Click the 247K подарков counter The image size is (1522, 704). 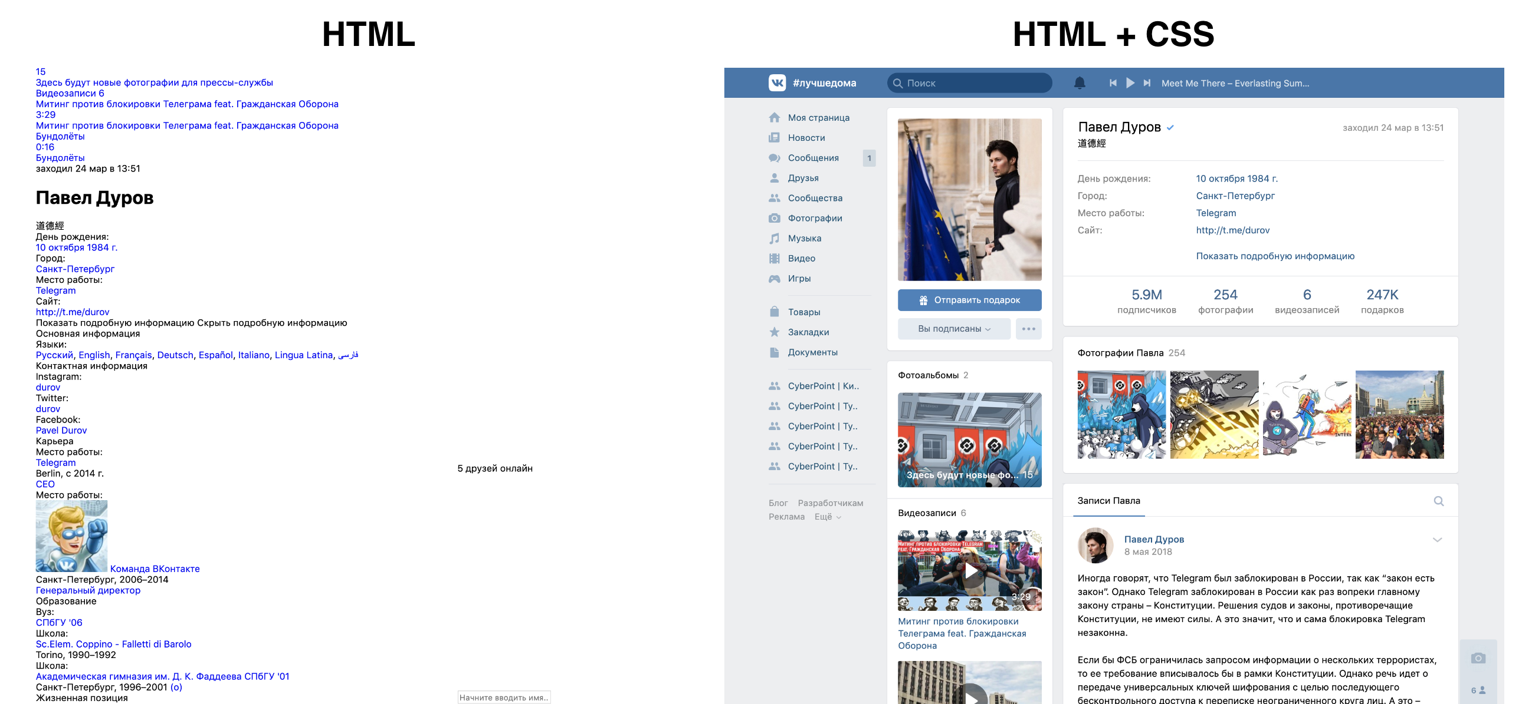1382,301
